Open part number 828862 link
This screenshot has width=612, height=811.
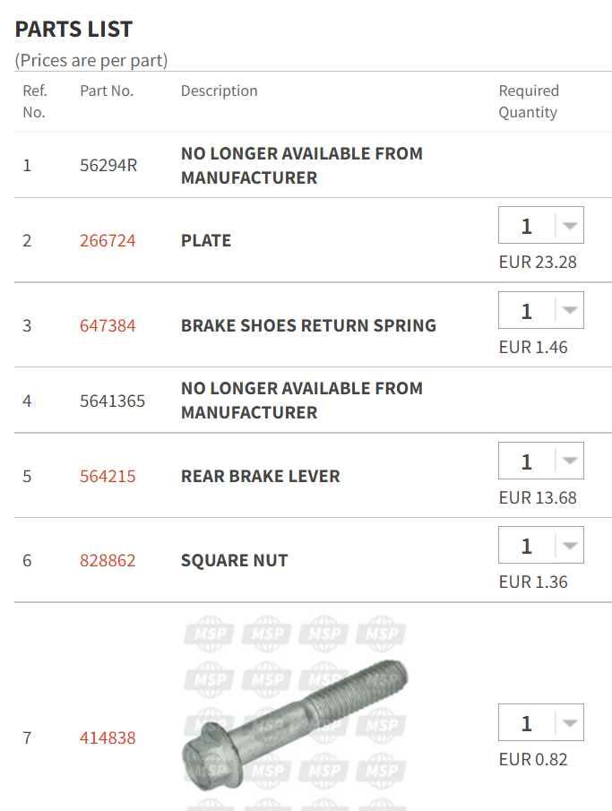point(108,560)
